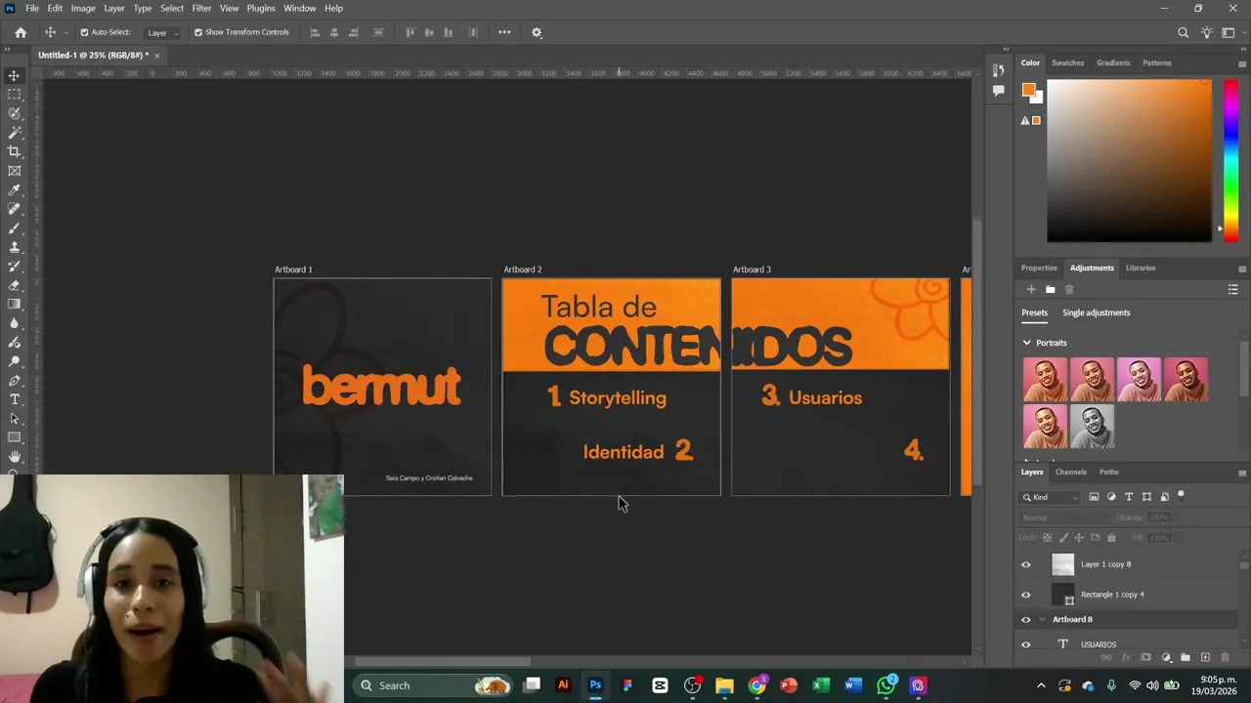Switch to the Swatches tab

click(1067, 62)
